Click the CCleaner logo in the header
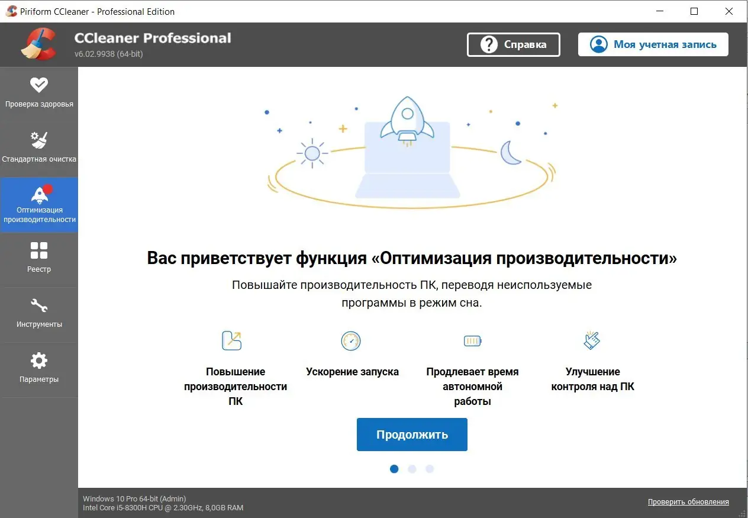This screenshot has width=748, height=518. point(38,44)
